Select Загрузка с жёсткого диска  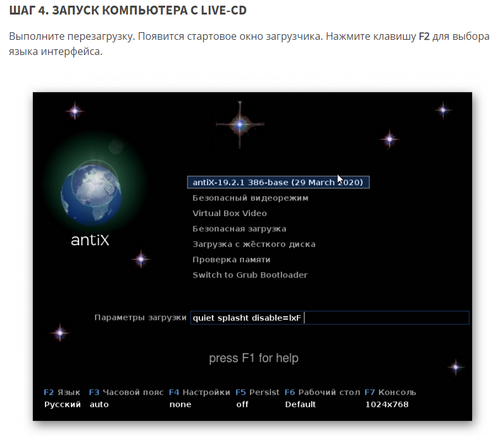coord(254,244)
